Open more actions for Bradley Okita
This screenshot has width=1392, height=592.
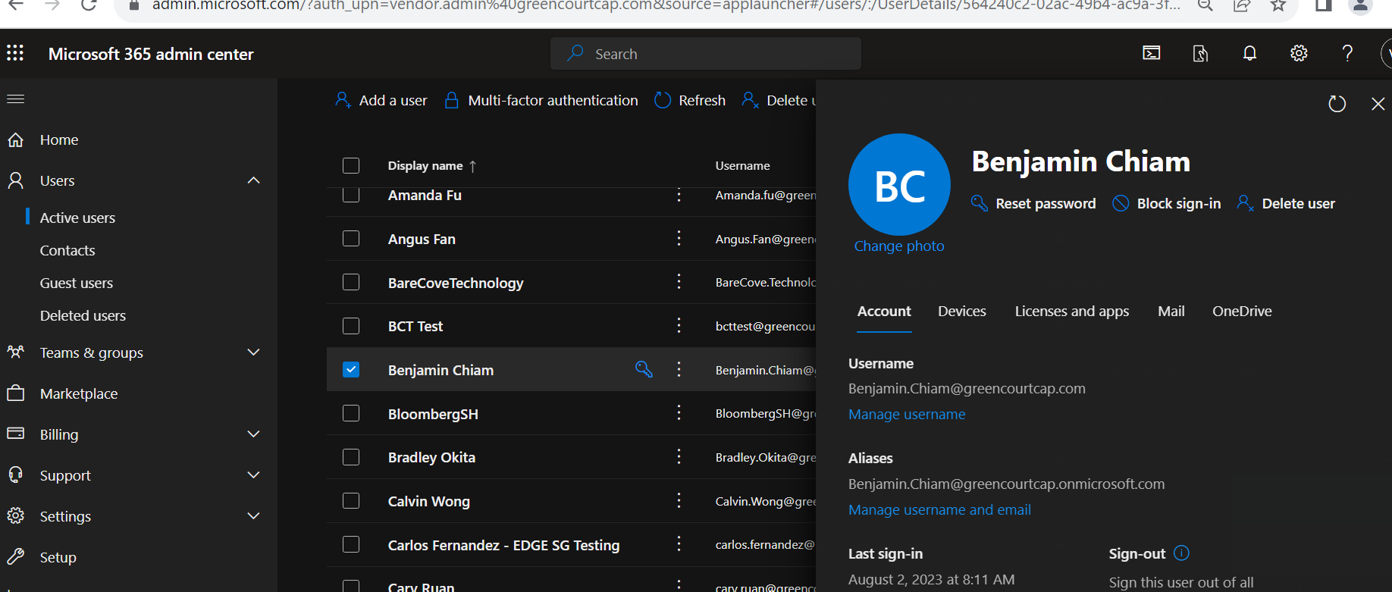(x=679, y=457)
